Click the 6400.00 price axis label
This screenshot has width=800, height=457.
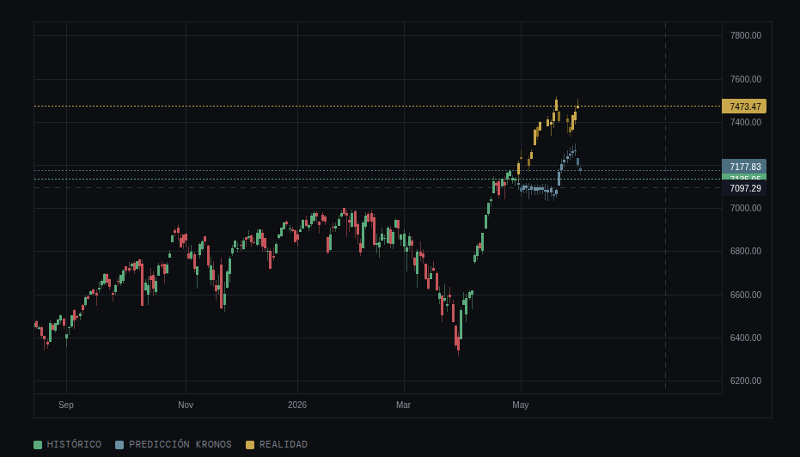coord(745,338)
